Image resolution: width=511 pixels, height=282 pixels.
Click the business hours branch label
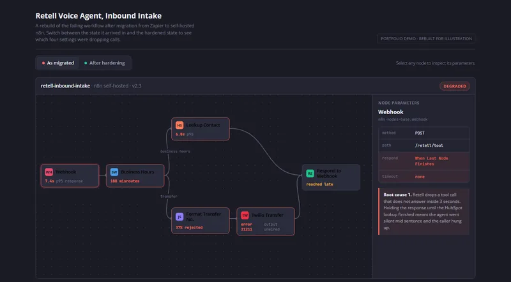tap(175, 151)
